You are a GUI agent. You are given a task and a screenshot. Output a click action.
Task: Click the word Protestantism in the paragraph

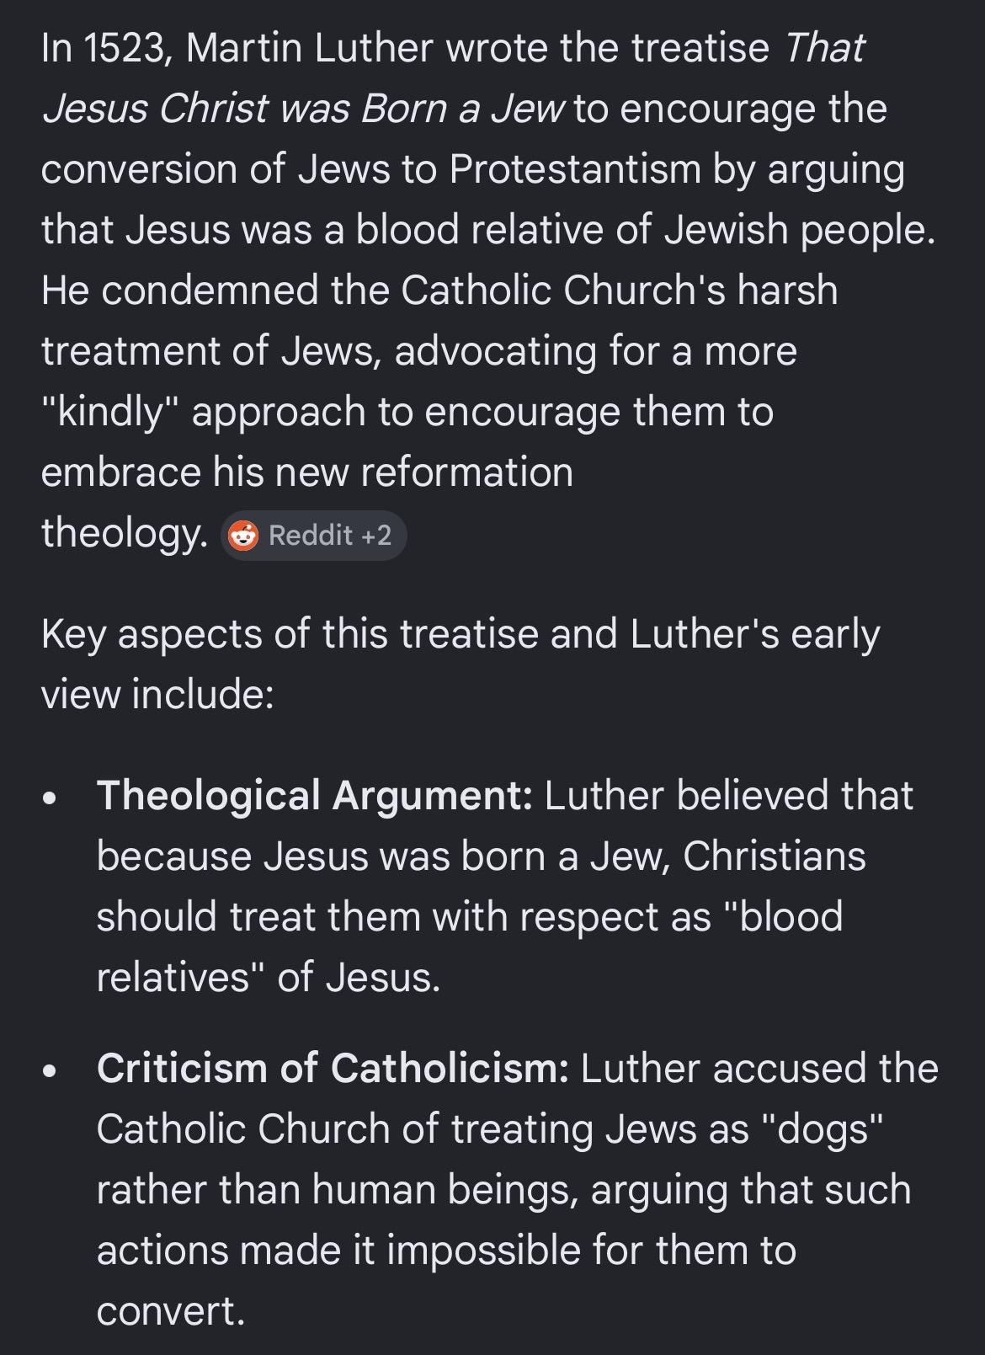tap(575, 169)
